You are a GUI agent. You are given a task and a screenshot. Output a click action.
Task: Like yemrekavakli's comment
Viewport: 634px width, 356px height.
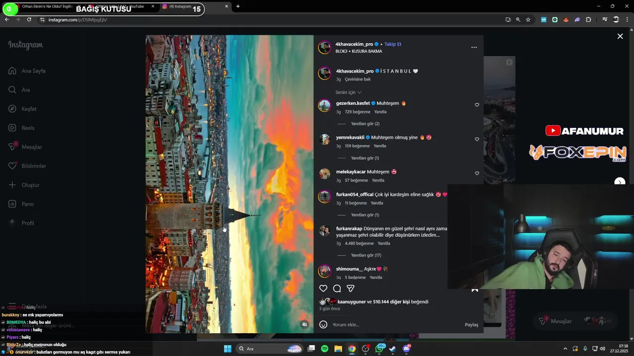pyautogui.click(x=477, y=139)
